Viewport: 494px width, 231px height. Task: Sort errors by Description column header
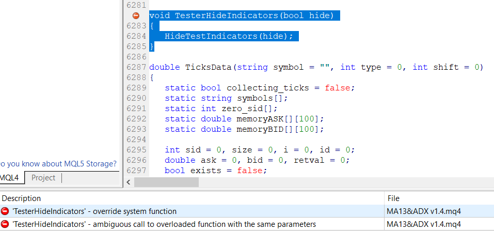pos(22,198)
